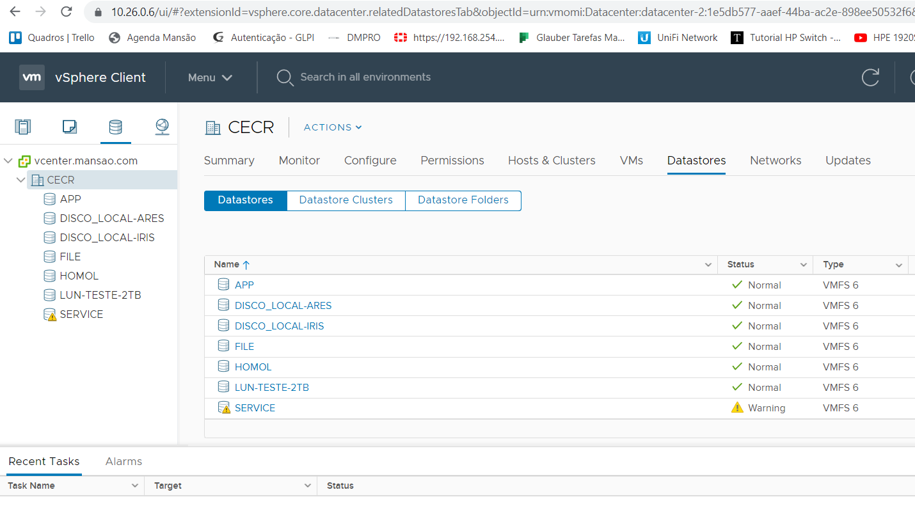Open the UniFi Network bookmark

(x=678, y=38)
